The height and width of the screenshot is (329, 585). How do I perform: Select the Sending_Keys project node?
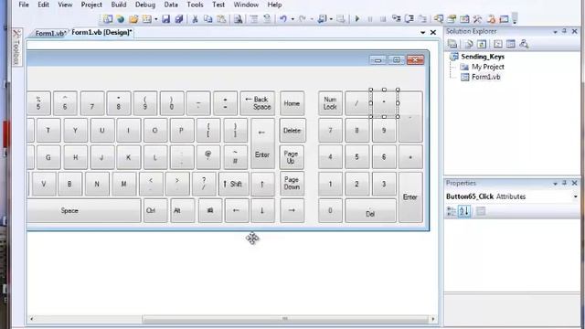coord(483,57)
